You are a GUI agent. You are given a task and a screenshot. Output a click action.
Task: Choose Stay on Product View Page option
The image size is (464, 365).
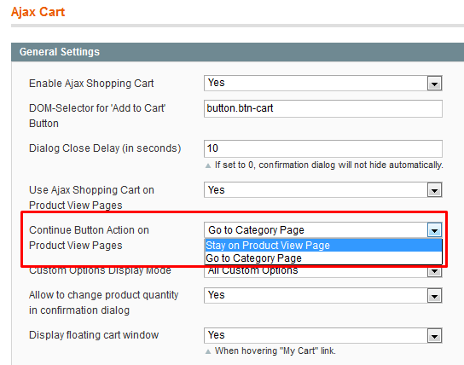tap(323, 246)
